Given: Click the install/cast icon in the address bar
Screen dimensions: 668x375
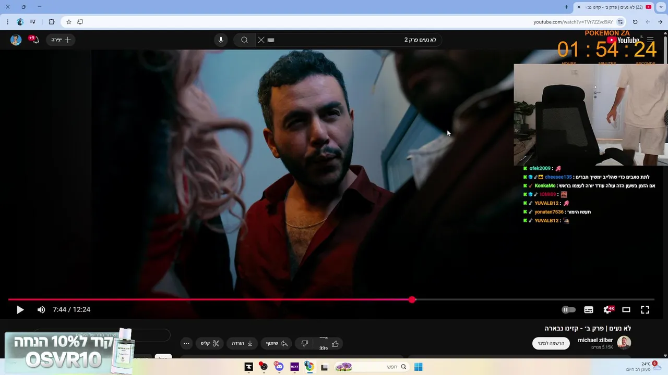Looking at the screenshot, I should (80, 22).
